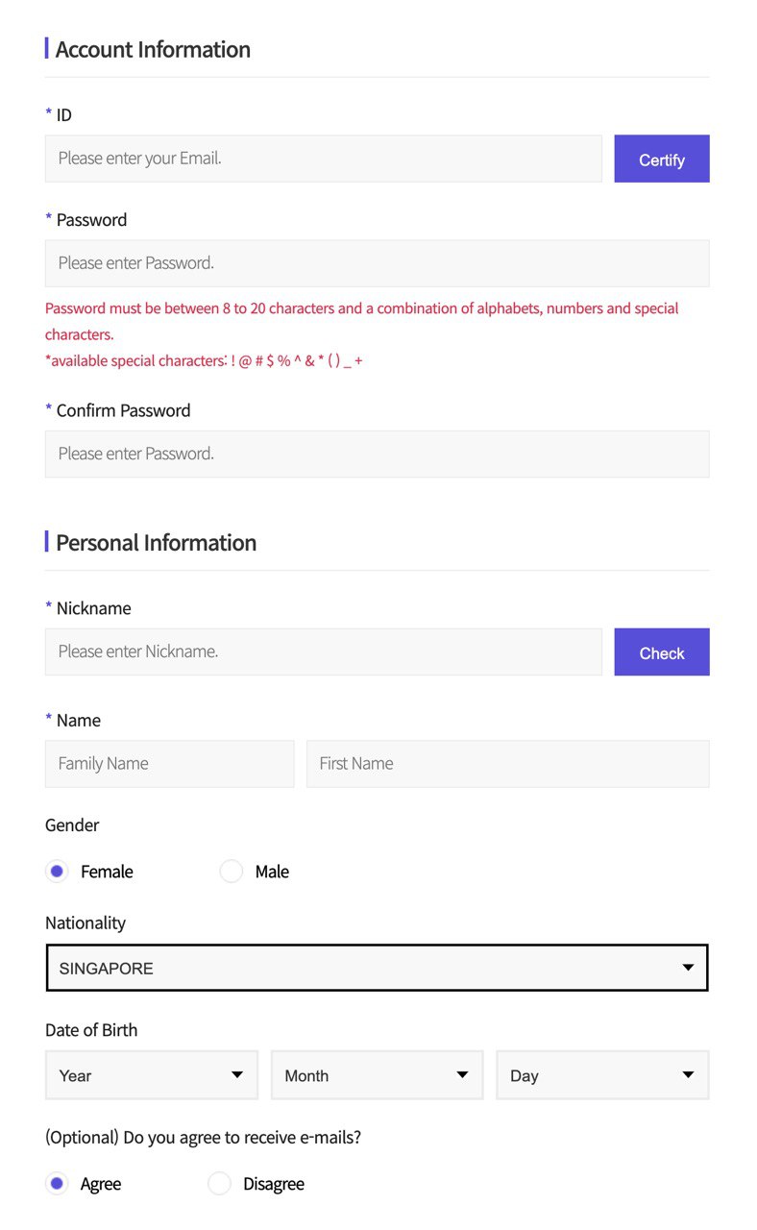Click the Month dropdown arrow icon

462,1075
